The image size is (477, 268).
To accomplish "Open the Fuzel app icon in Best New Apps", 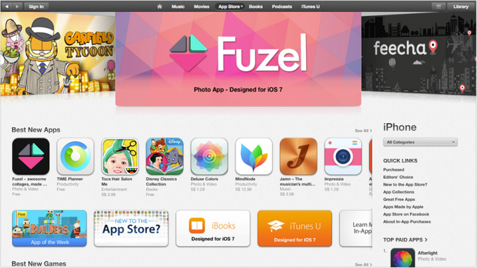I will click(30, 156).
